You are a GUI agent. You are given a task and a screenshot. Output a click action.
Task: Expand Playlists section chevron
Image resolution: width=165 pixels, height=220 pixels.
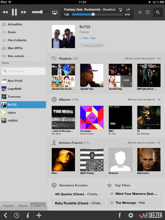coord(159,58)
